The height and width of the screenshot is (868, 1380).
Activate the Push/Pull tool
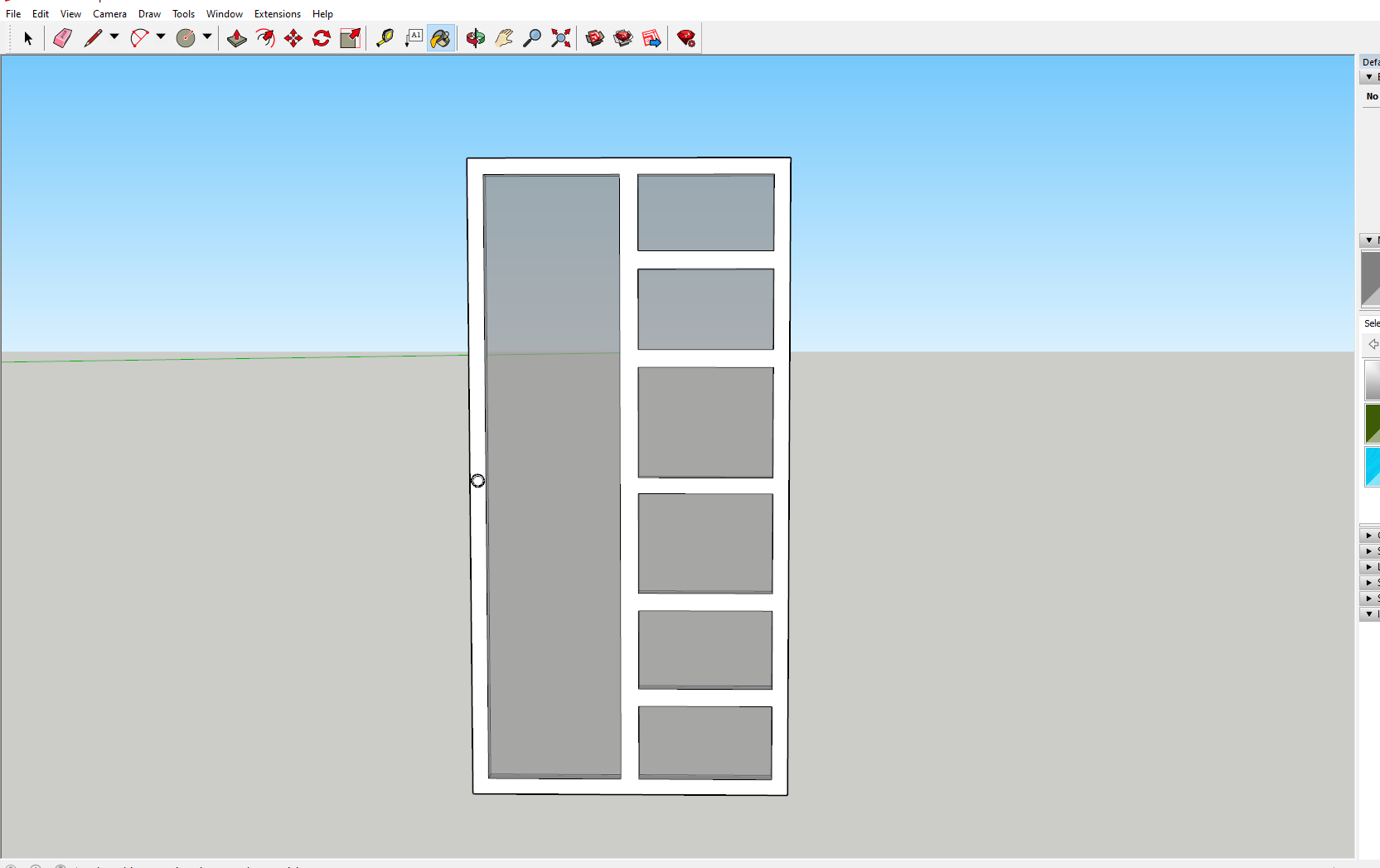[236, 38]
